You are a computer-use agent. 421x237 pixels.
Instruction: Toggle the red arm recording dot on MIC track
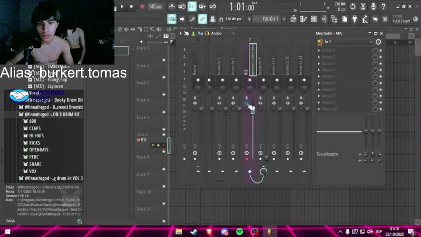246,159
